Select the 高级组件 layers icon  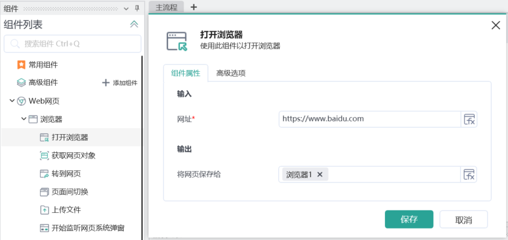21,83
